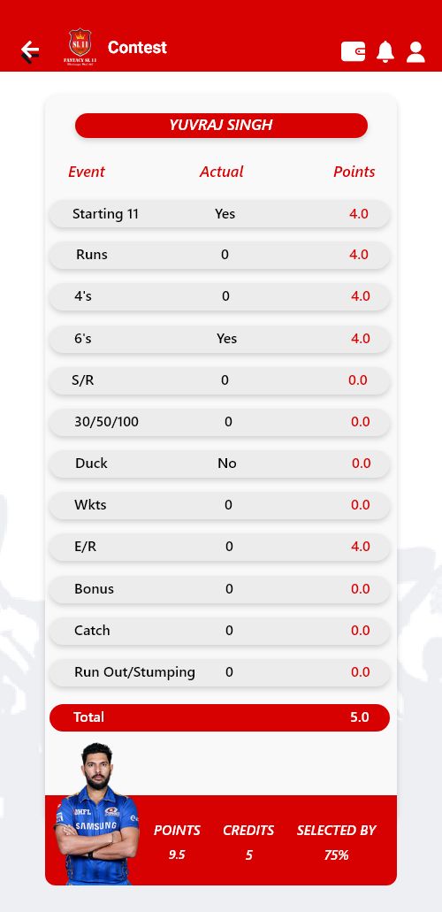This screenshot has width=442, height=912.
Task: Select the Runs stat row
Action: (219, 255)
